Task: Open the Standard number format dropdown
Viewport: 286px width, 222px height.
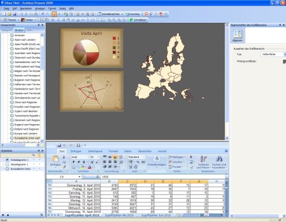Action: [144, 157]
